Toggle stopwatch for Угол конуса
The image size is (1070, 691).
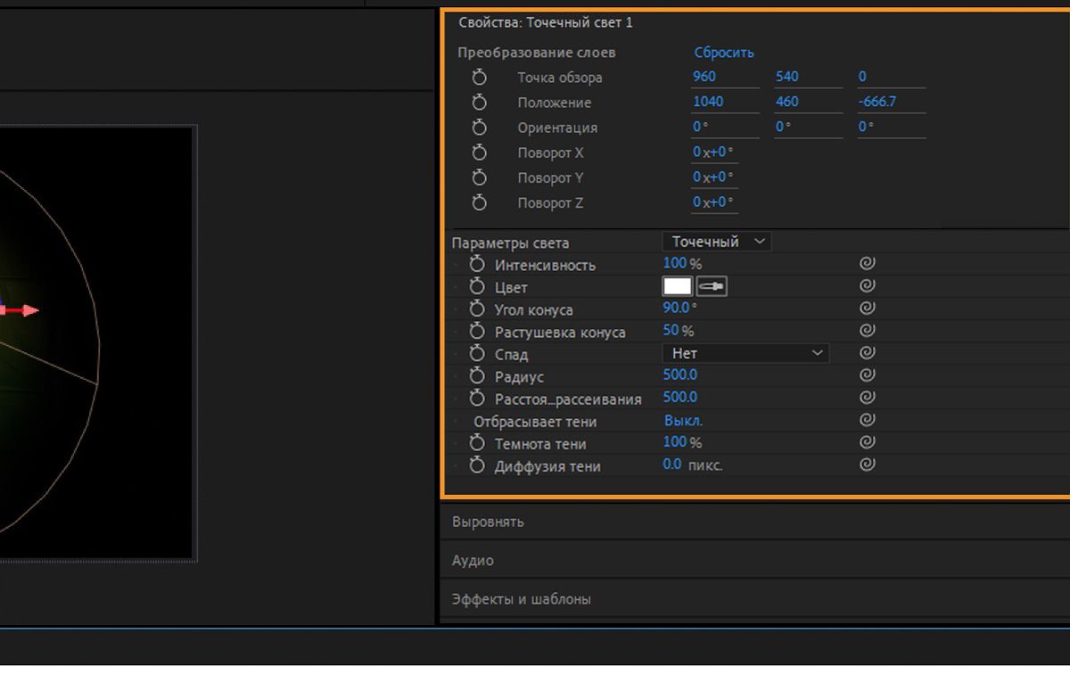[x=477, y=309]
